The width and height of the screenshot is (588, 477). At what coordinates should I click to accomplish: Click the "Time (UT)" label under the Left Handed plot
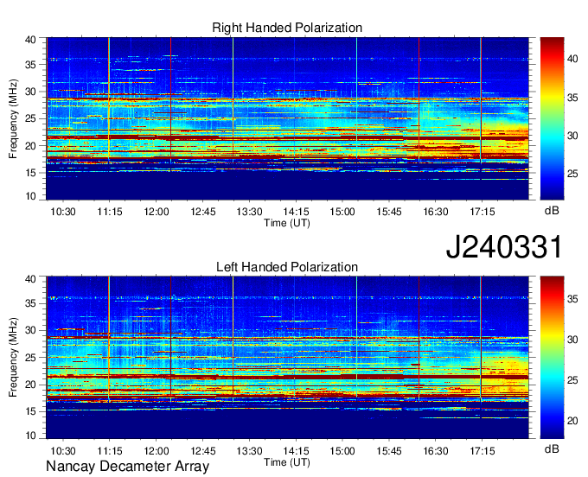click(x=287, y=462)
